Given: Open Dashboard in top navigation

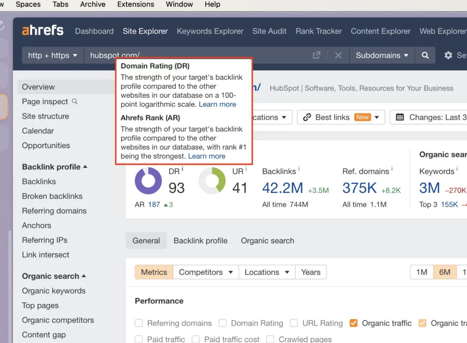Looking at the screenshot, I should coord(94,31).
